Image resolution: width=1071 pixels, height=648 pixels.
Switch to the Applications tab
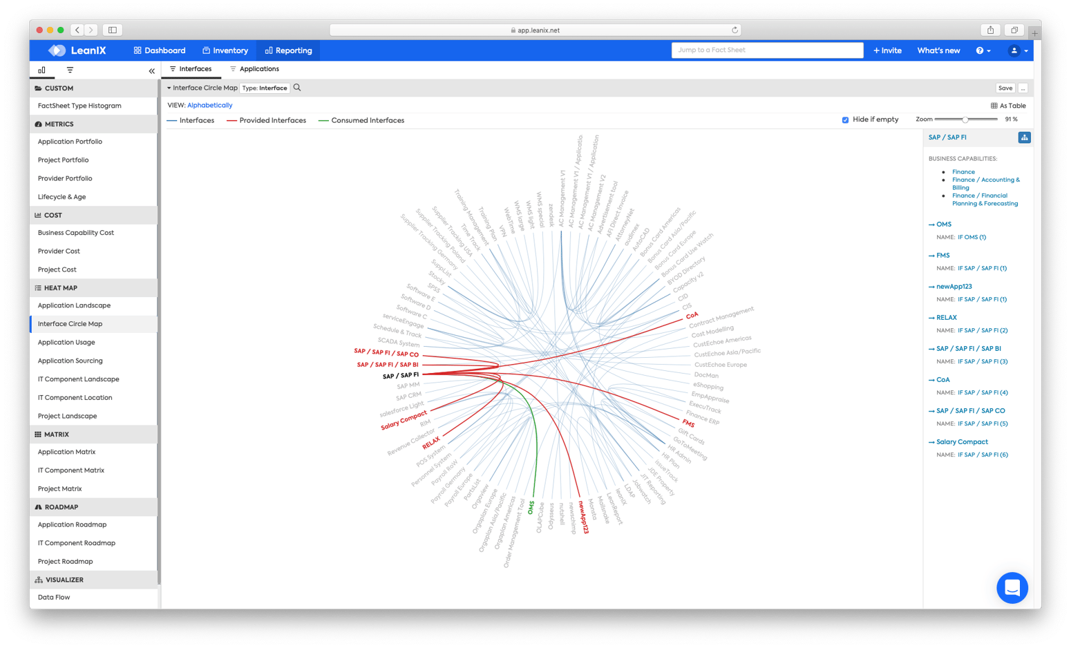pyautogui.click(x=254, y=69)
